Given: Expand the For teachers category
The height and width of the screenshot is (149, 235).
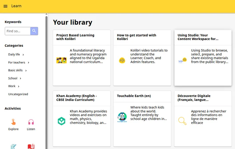Looking at the screenshot, I should [28, 62].
